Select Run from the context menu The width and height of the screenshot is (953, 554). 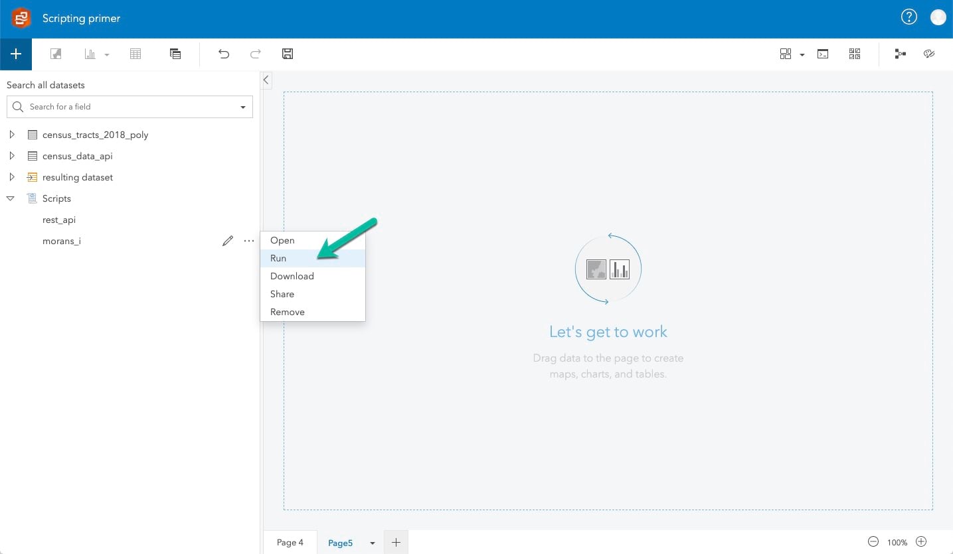pos(278,258)
